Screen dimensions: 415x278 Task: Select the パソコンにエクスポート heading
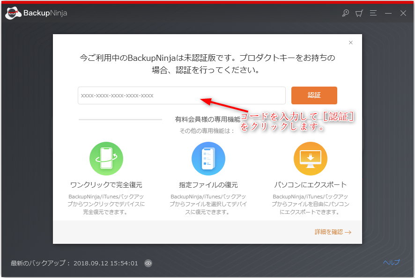pyautogui.click(x=311, y=184)
